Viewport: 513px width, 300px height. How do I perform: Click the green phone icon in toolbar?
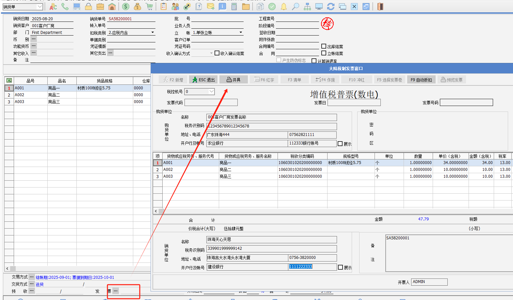(65, 7)
